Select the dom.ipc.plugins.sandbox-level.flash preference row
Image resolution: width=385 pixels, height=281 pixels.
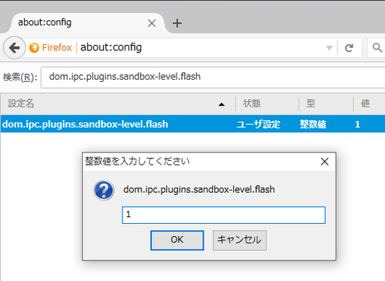pyautogui.click(x=192, y=124)
